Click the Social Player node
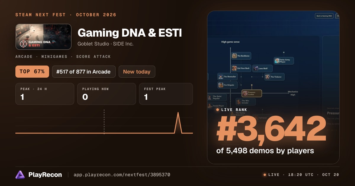Viewport: 355px width, 186px height. [217, 106]
